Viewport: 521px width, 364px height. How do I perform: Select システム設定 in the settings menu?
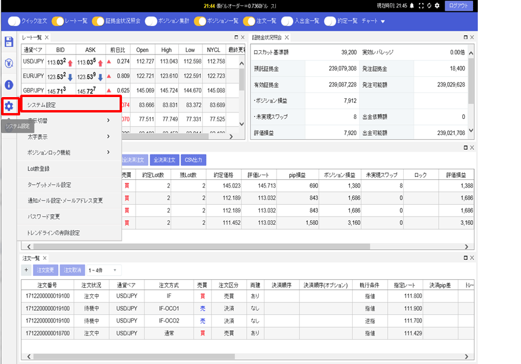coord(71,105)
